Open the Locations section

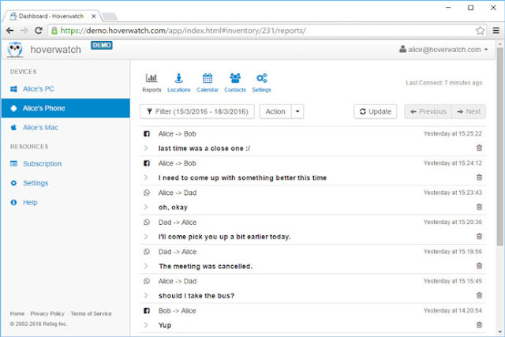coord(179,83)
